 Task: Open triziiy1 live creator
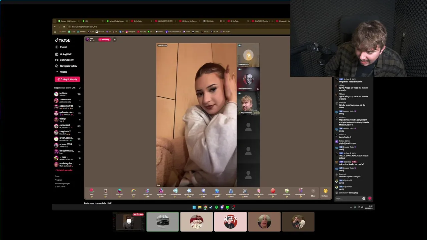tap(67, 120)
